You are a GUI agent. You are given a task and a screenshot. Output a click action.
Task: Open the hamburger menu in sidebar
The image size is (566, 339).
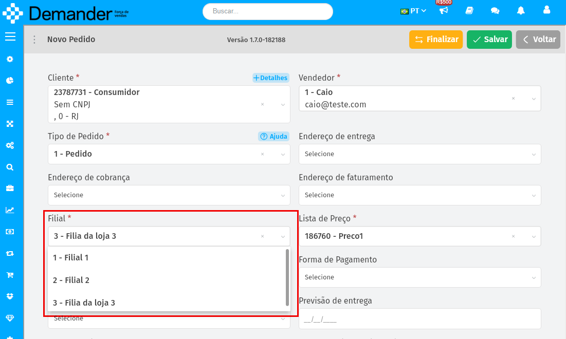(x=10, y=36)
